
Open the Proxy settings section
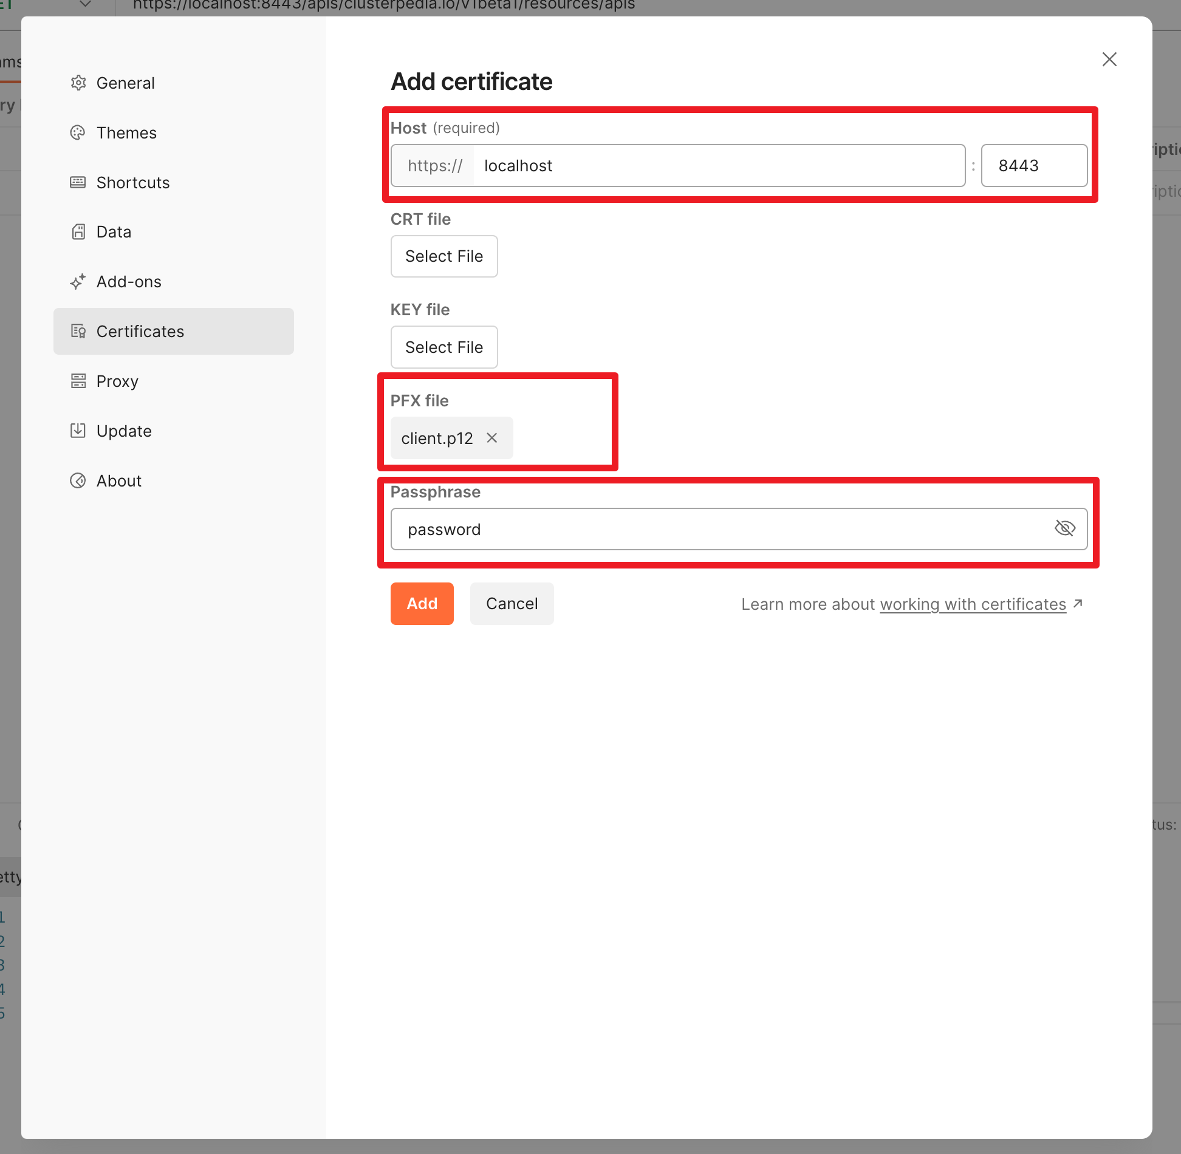[x=117, y=381]
